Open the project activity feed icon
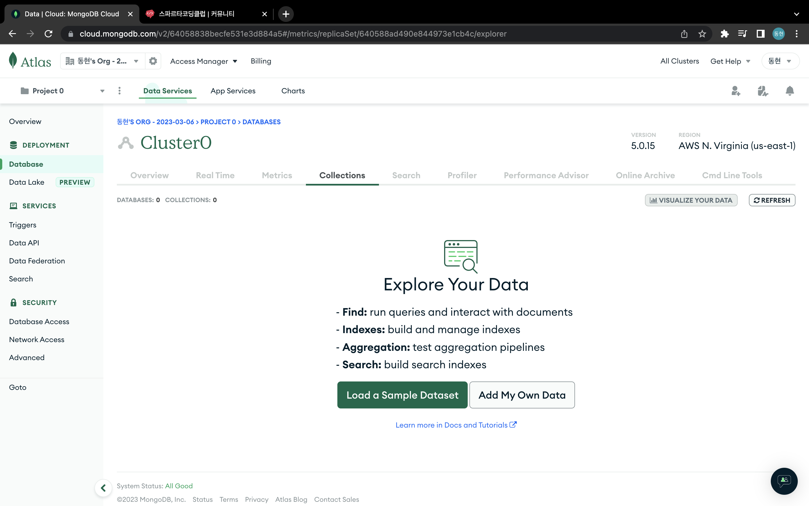The image size is (809, 506). (x=763, y=91)
